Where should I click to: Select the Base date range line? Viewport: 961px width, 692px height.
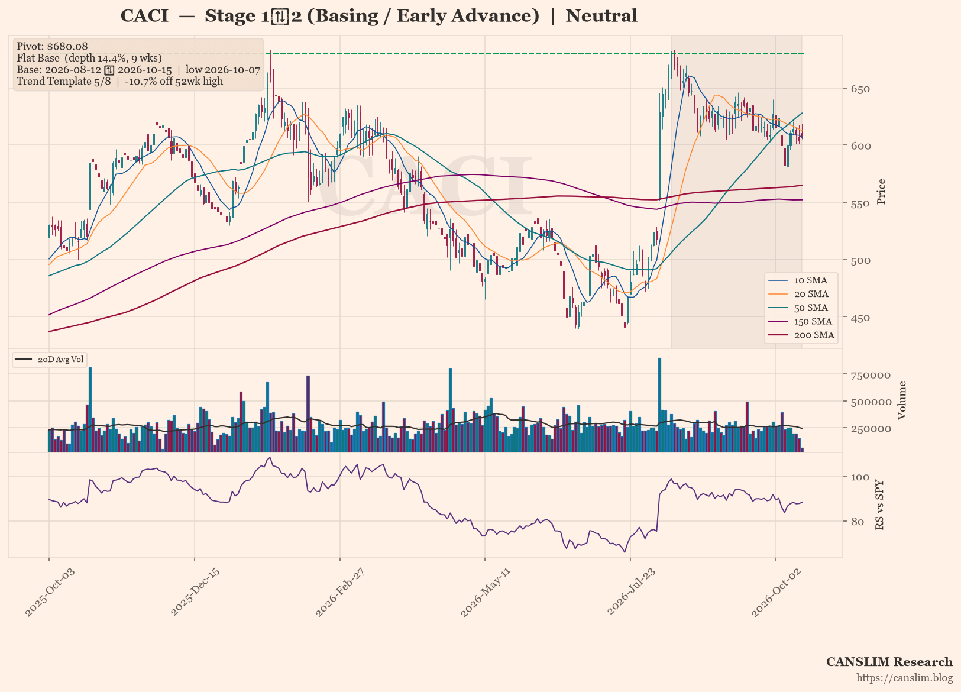tap(138, 70)
